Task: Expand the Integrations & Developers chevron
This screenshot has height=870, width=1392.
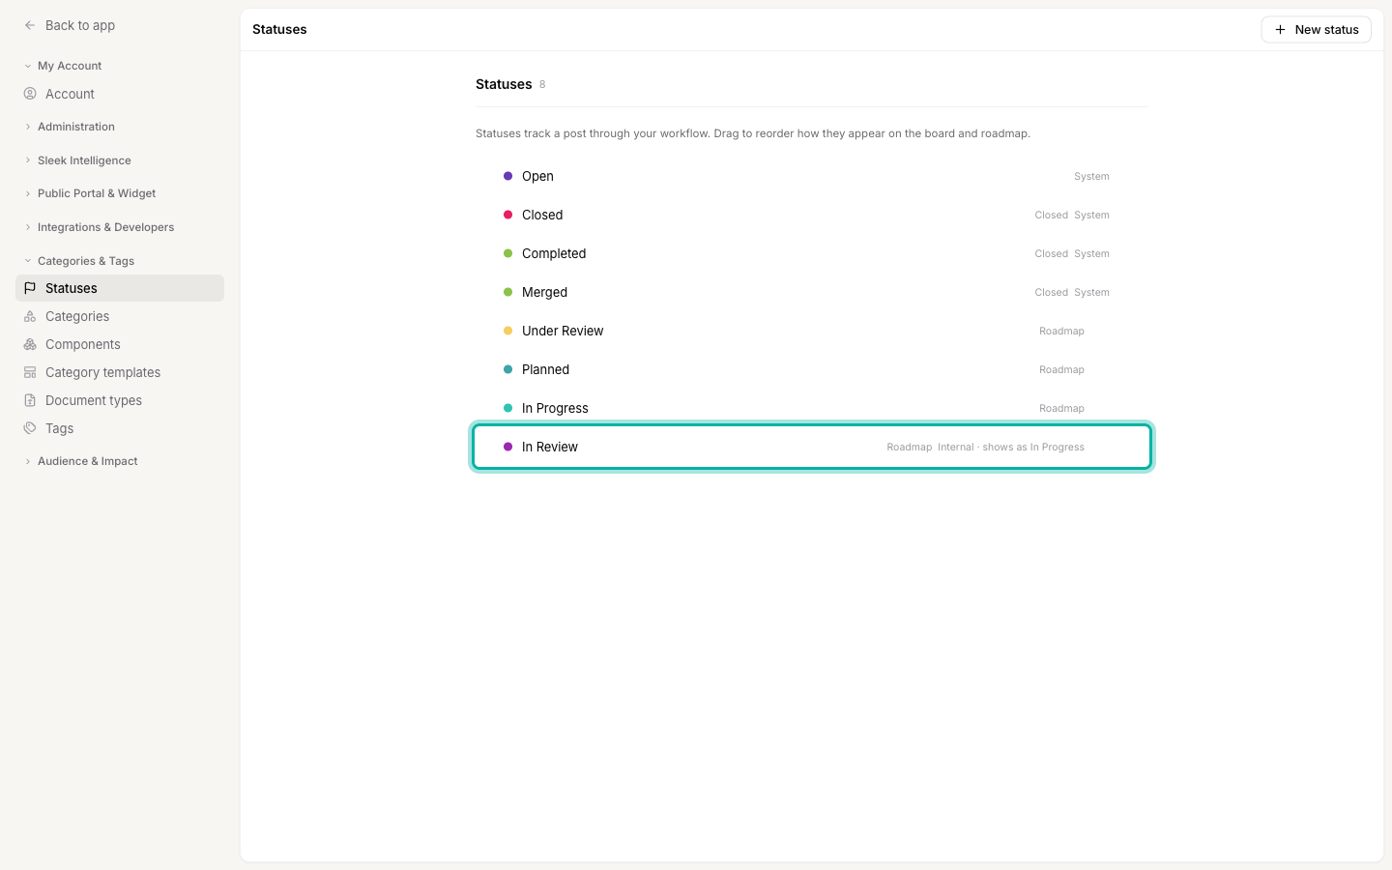Action: coord(28,227)
